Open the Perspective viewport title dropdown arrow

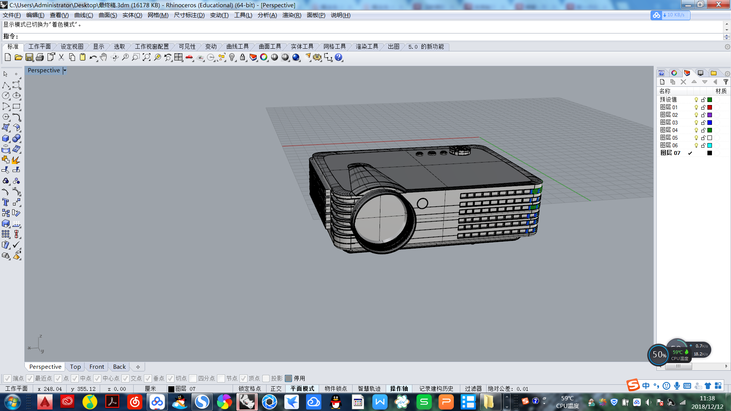pos(65,70)
